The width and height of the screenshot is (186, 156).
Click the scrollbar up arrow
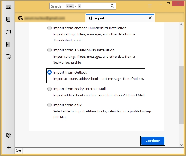pyautogui.click(x=181, y=25)
